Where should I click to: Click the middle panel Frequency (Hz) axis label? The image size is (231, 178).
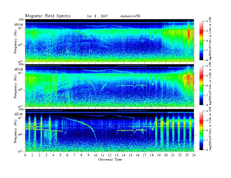(15, 87)
